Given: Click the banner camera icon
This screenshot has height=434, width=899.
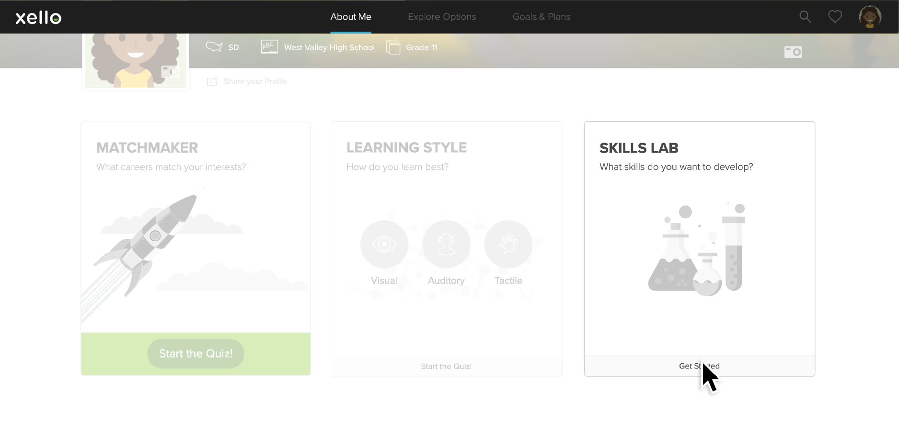Looking at the screenshot, I should 793,52.
